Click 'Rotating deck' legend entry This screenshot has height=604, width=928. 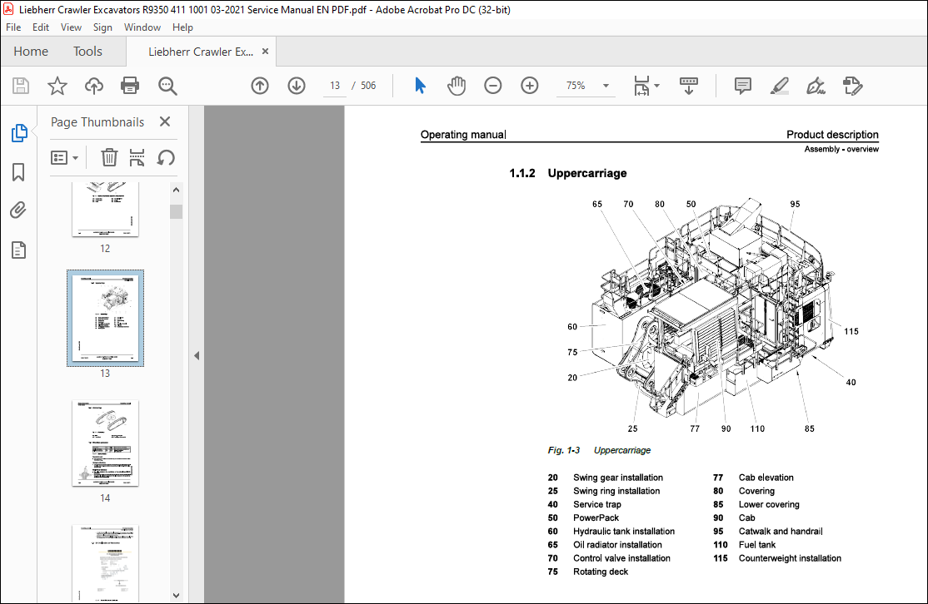(600, 572)
